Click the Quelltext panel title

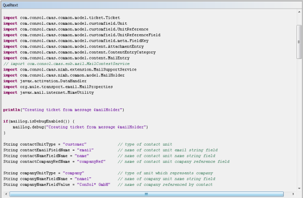coord(11,5)
